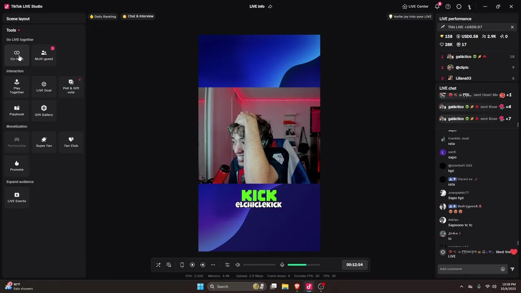Adjust the microphone level slider

tap(304, 265)
